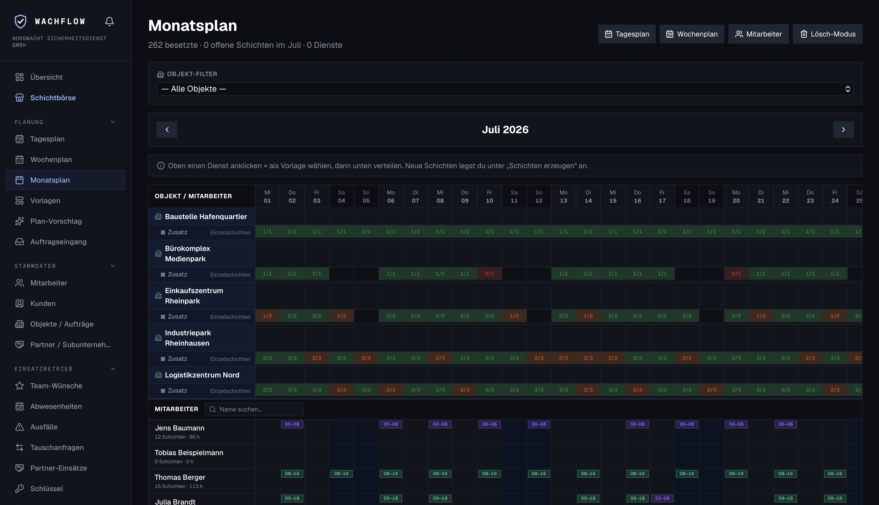Collapse the Stammdaten section
This screenshot has height=505, width=879.
click(113, 266)
